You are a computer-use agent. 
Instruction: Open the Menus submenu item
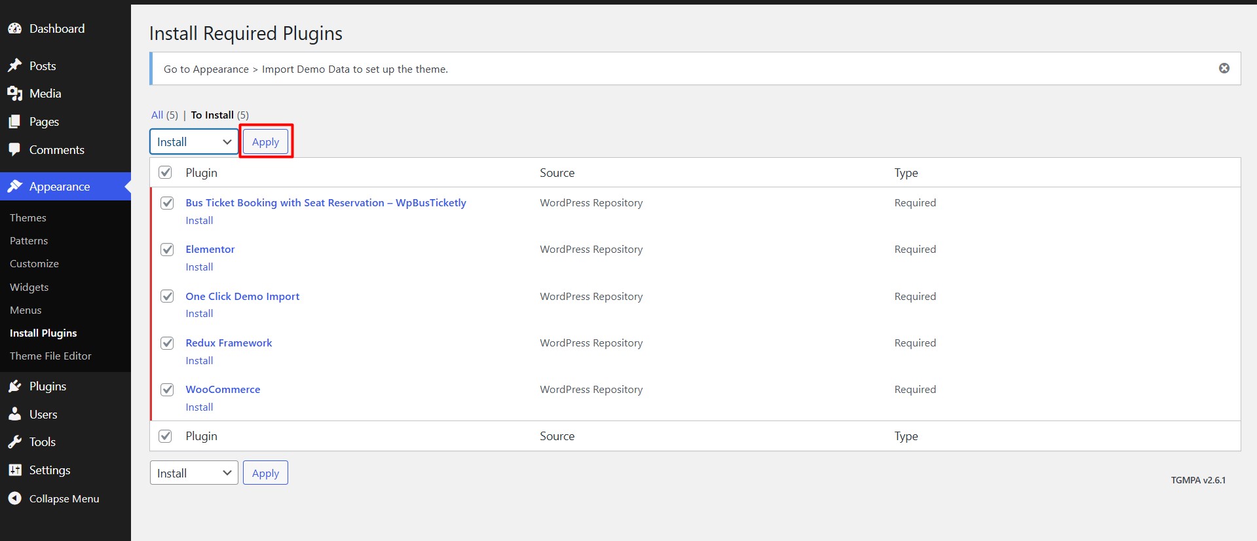(26, 310)
